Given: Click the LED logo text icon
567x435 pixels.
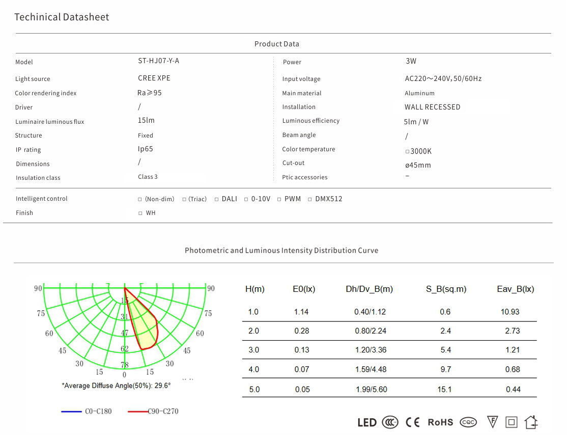Looking at the screenshot, I should [x=367, y=422].
